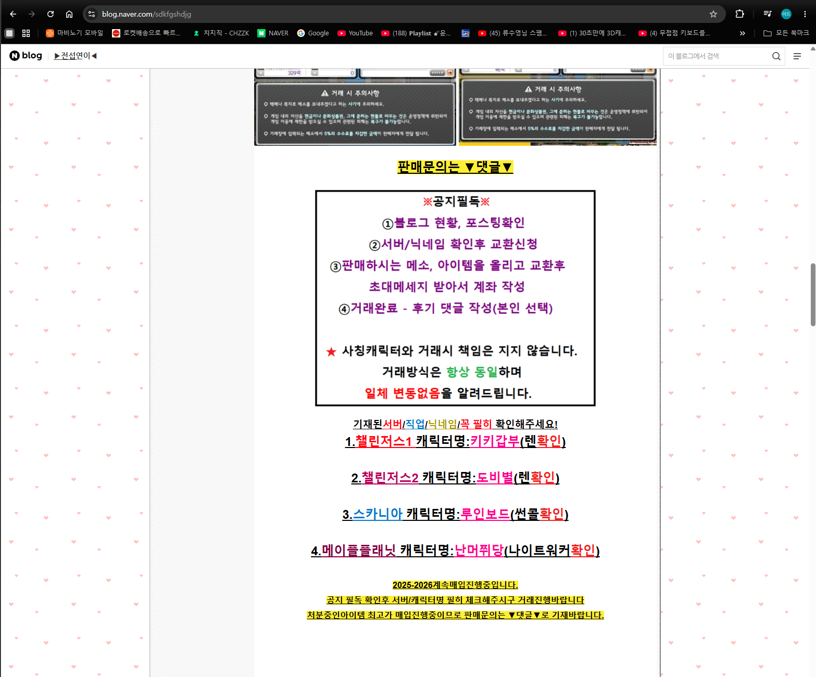Click the ③판매하시는 메소, 아이템을 올리고 line
Viewport: 816px width, 677px height.
click(448, 266)
